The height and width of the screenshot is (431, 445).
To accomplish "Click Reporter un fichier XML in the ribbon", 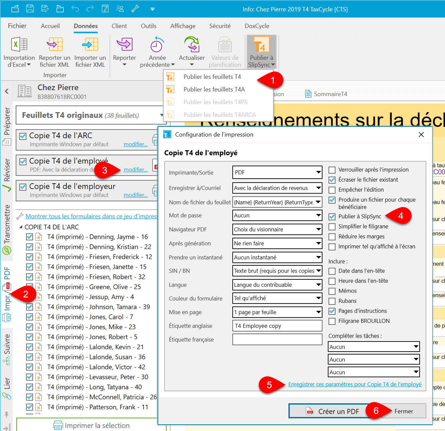I will click(55, 52).
